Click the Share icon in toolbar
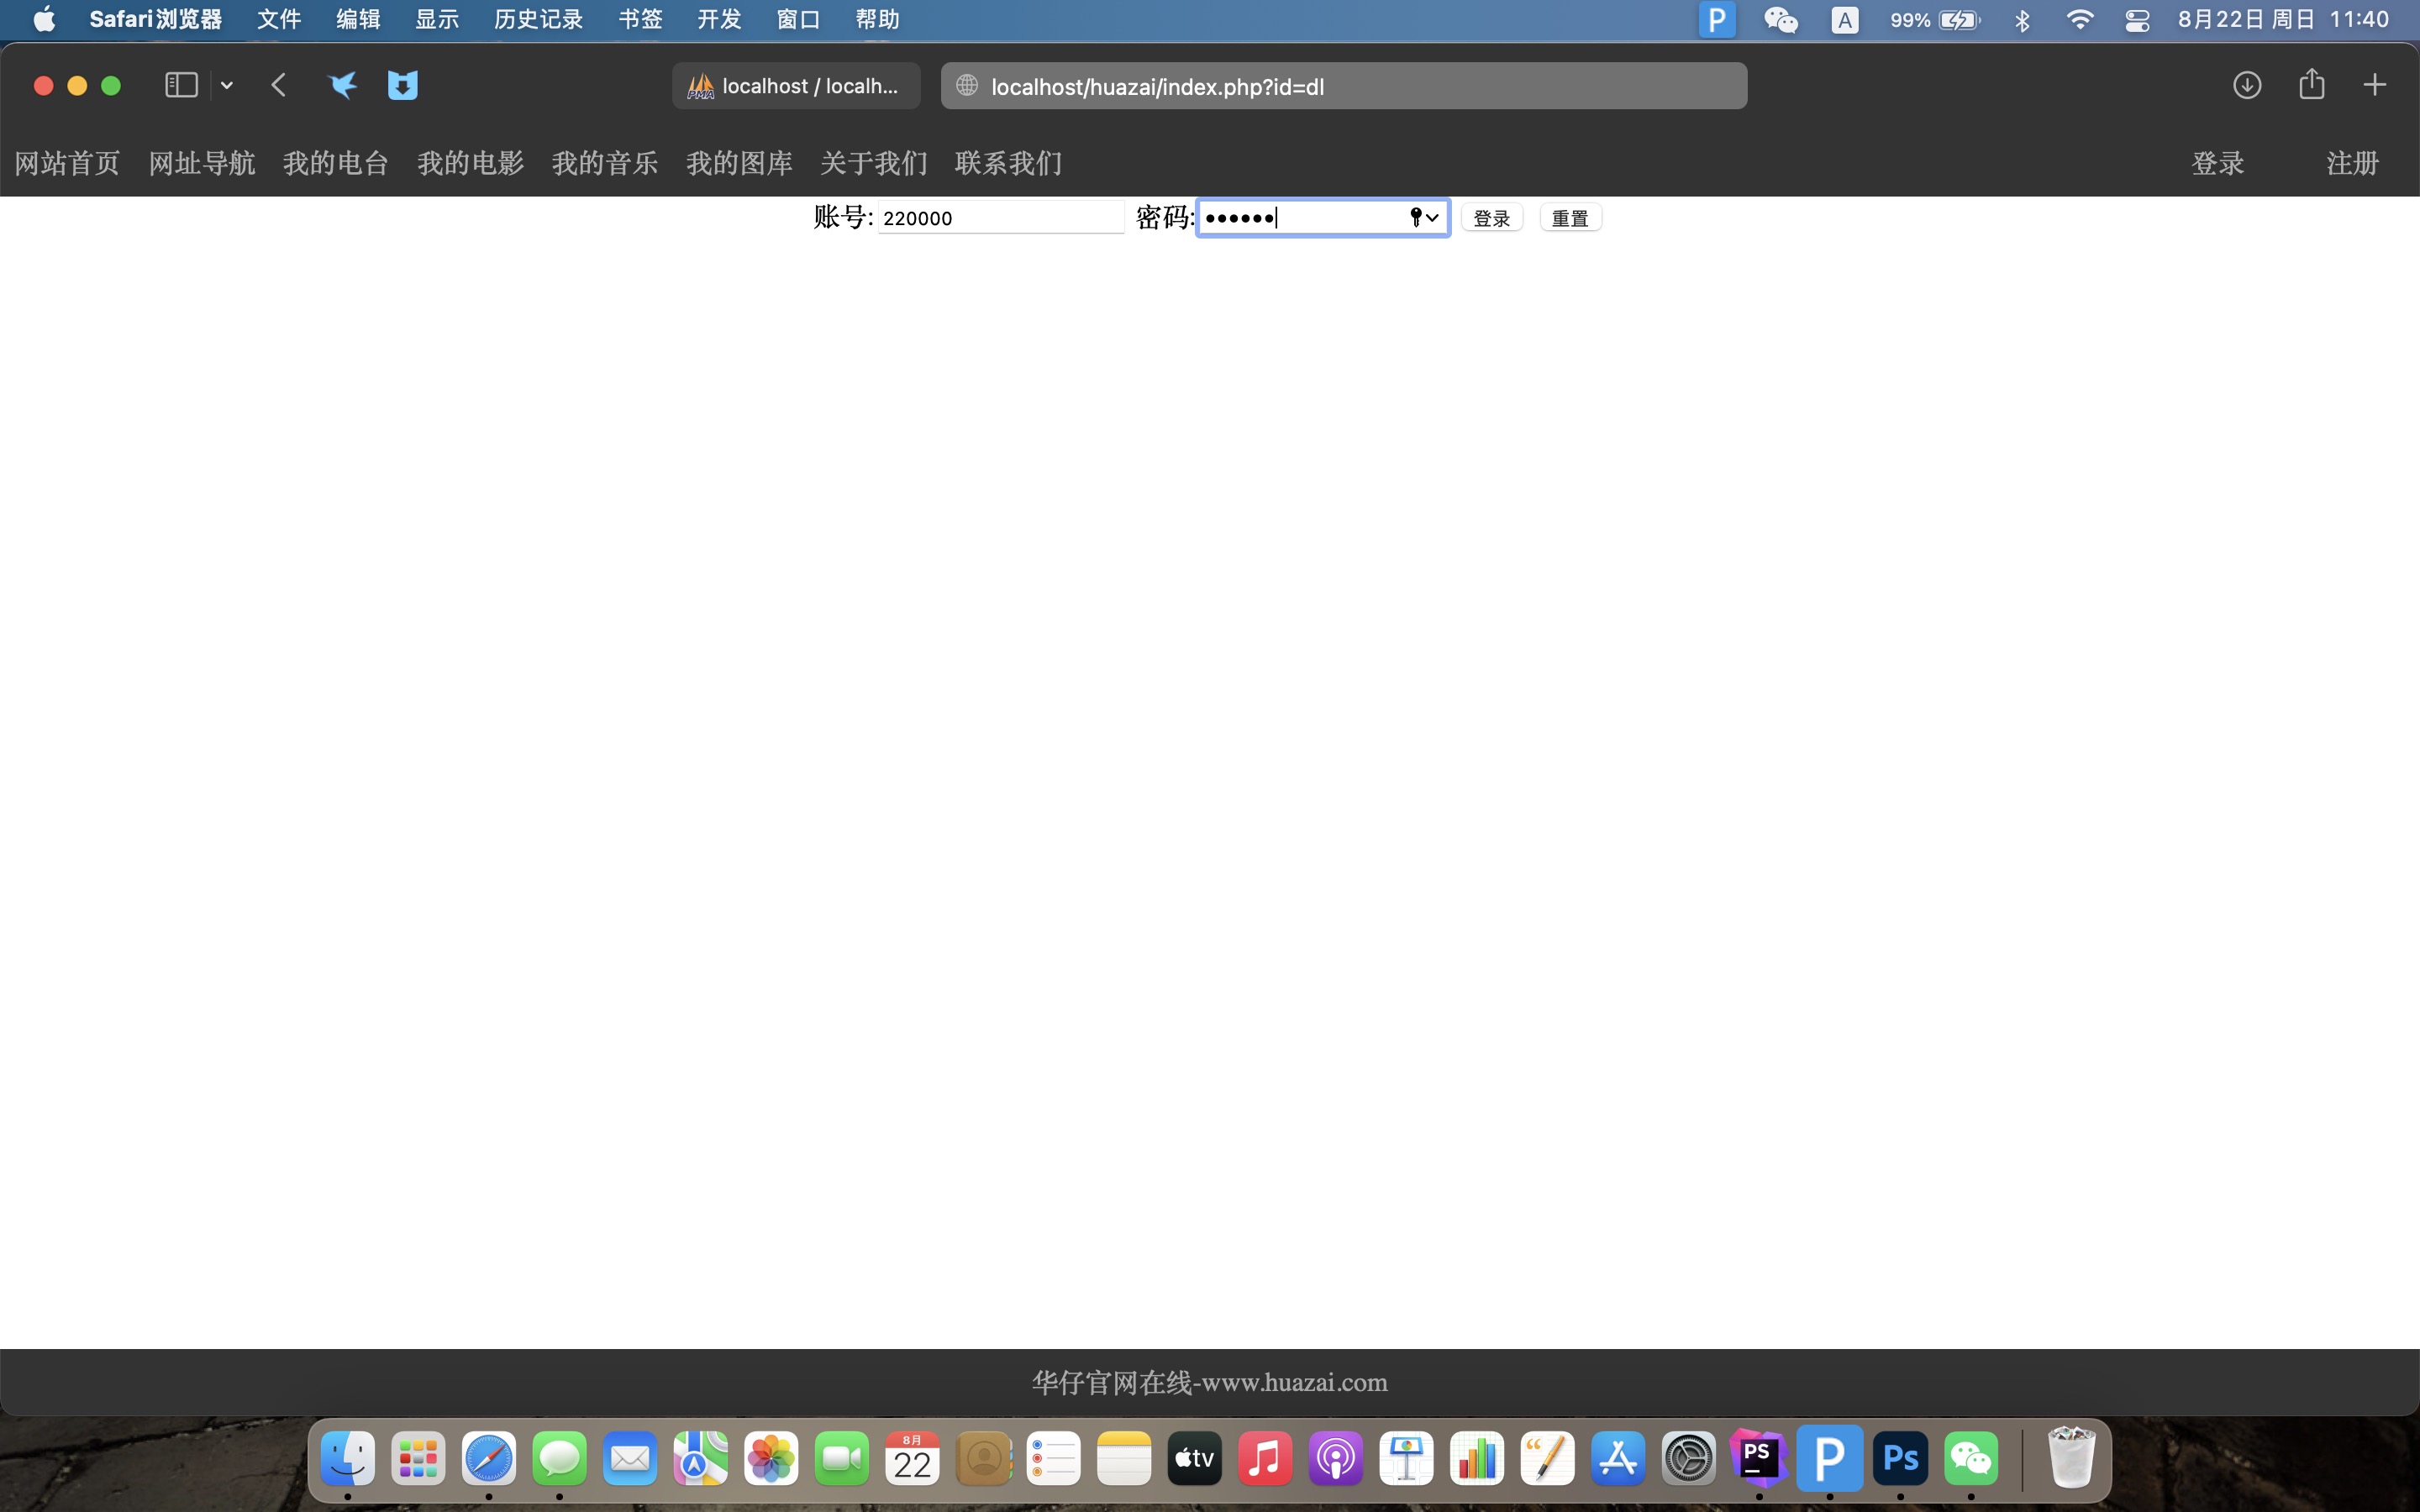The image size is (2420, 1512). [x=2311, y=85]
